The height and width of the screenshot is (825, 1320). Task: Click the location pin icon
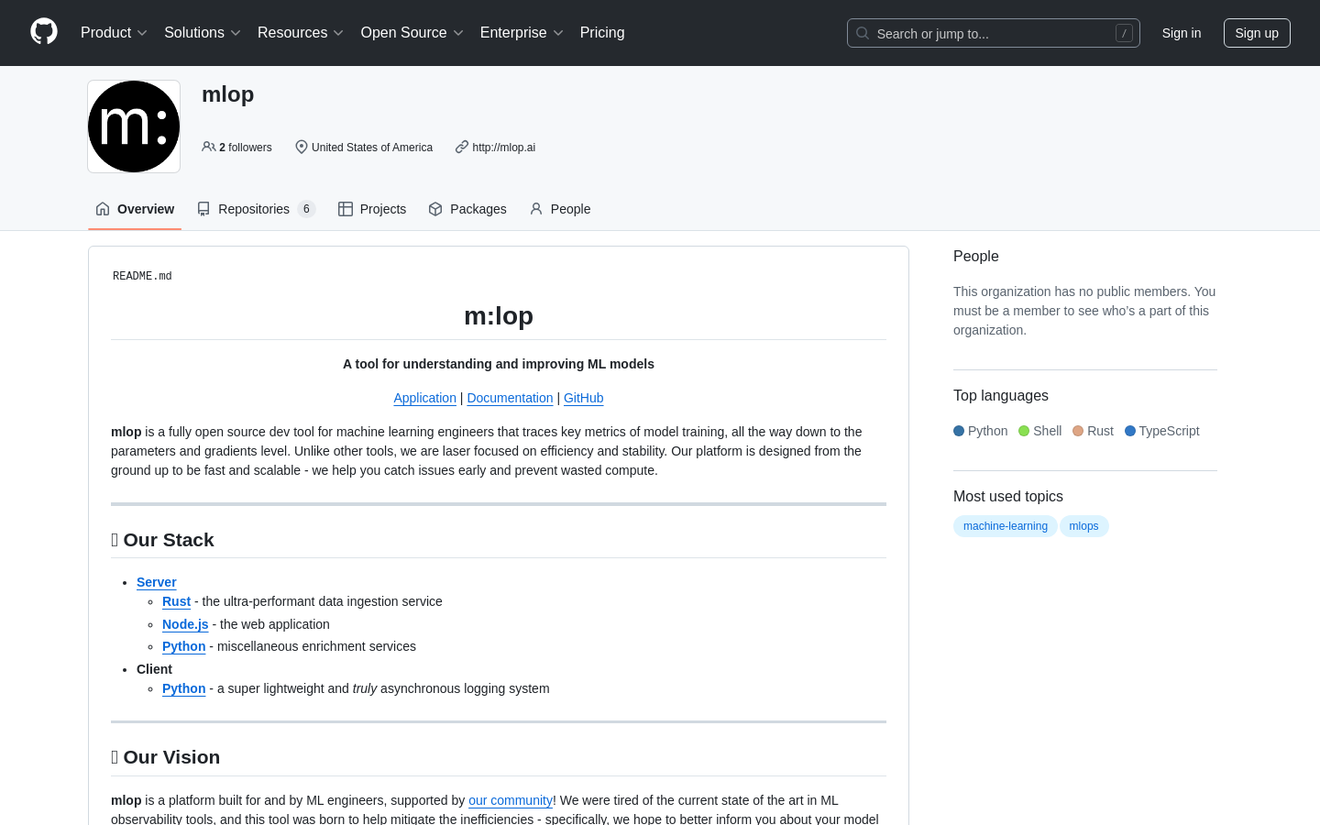[302, 147]
